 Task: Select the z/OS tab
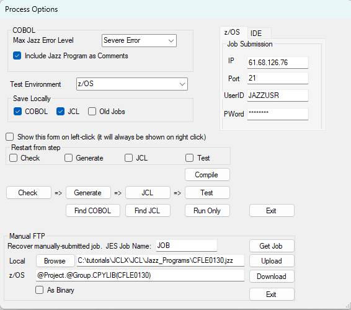(232, 32)
